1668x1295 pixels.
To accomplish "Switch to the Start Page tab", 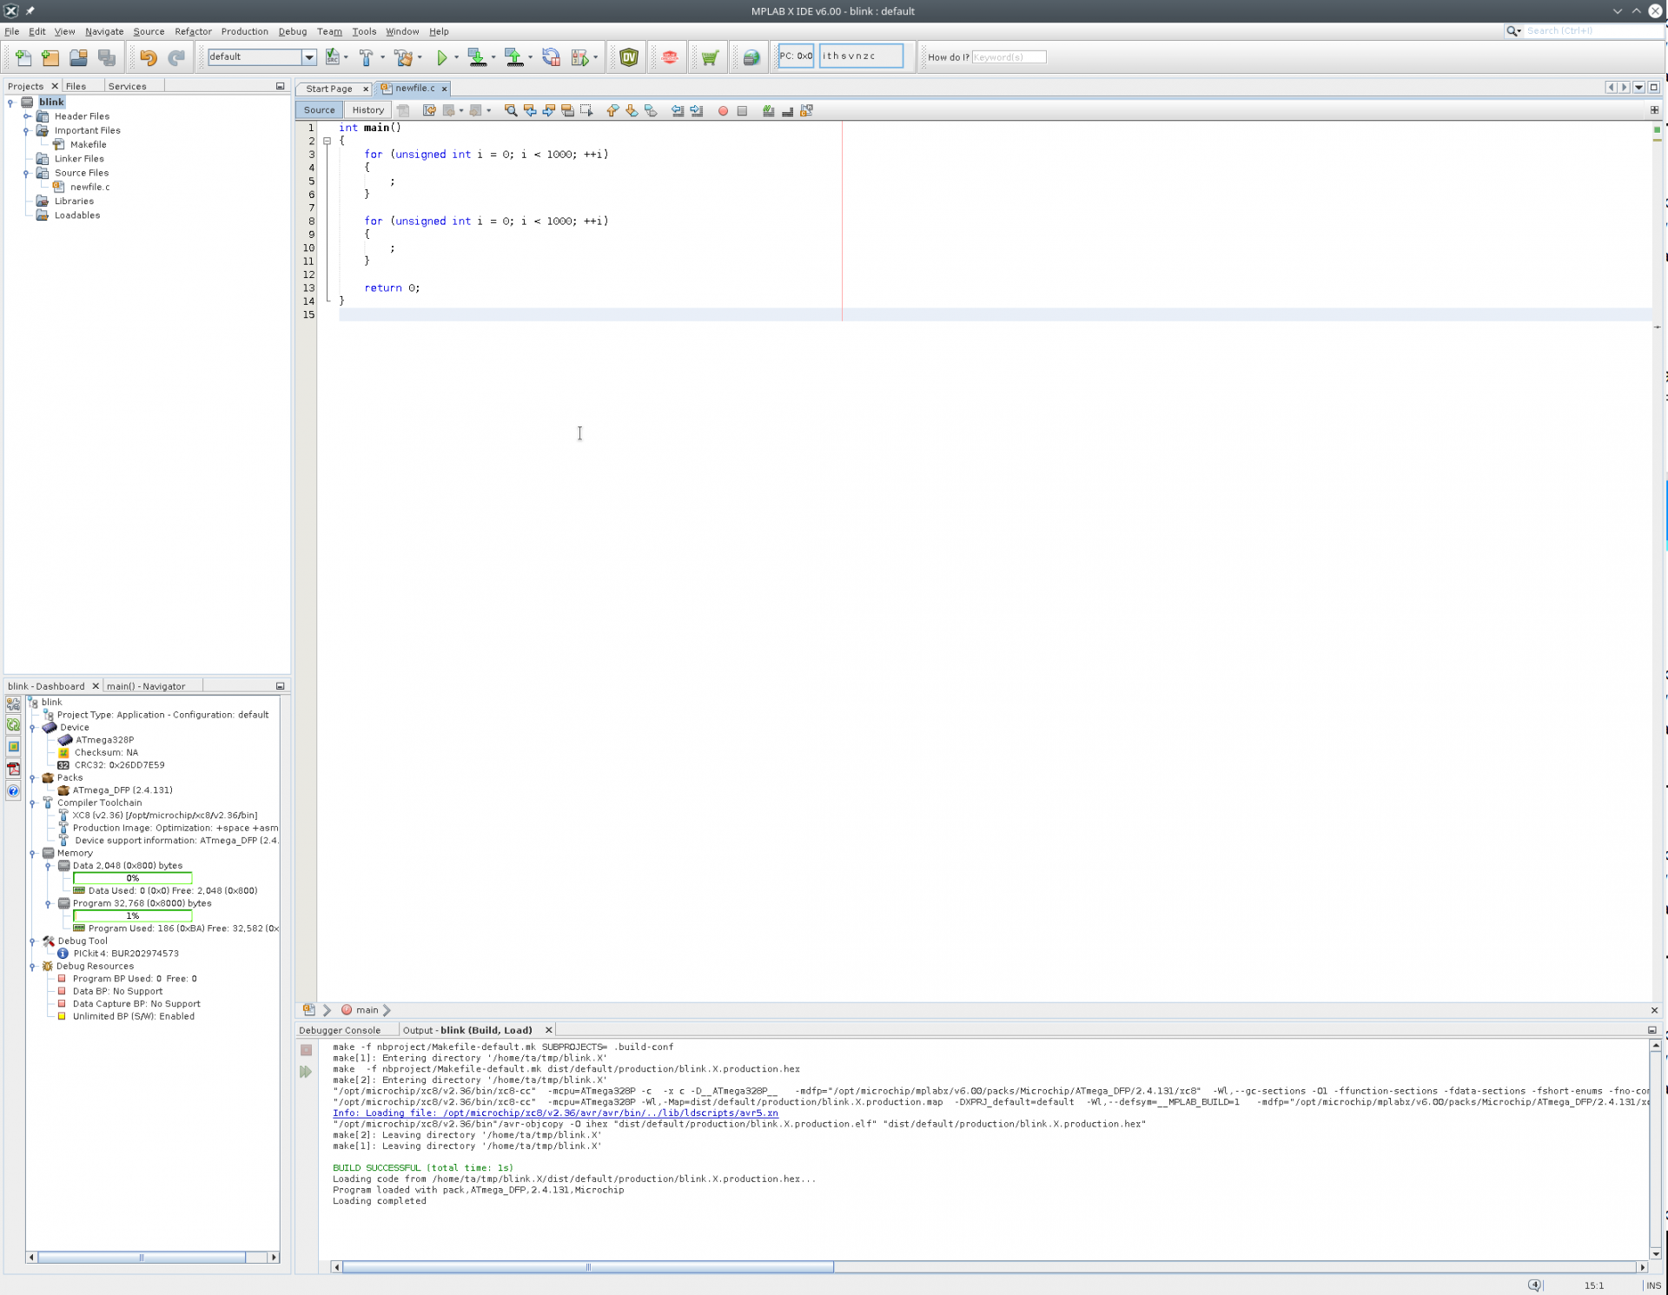I will 329,89.
